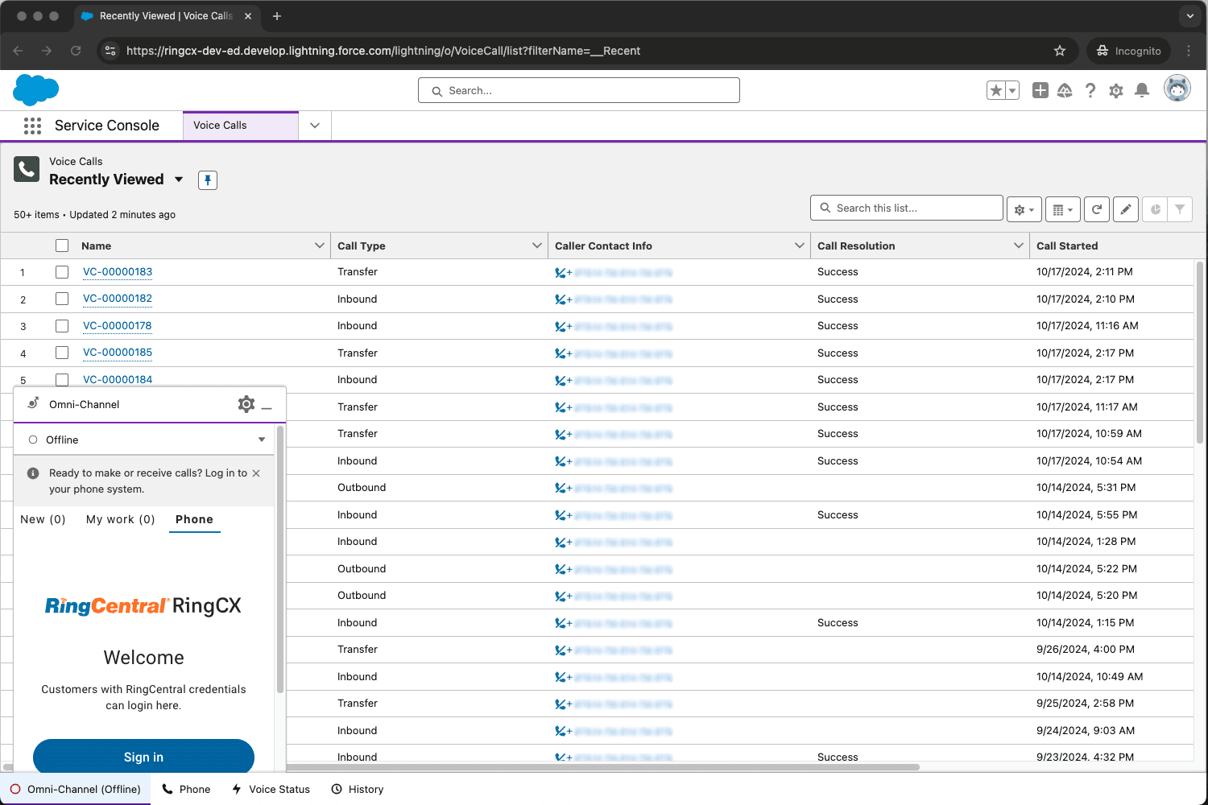Open Global Actions plus icon

tap(1040, 90)
